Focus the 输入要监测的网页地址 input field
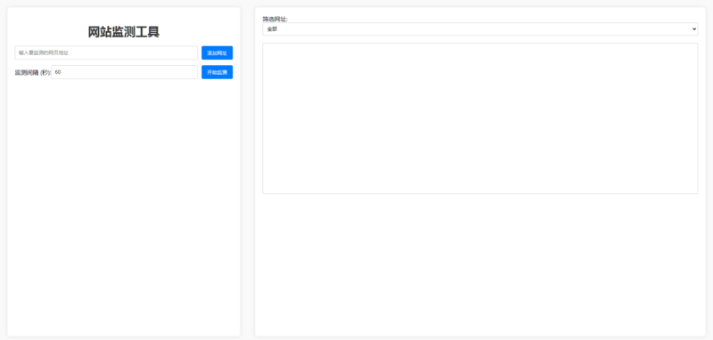The height and width of the screenshot is (340, 713). (106, 53)
